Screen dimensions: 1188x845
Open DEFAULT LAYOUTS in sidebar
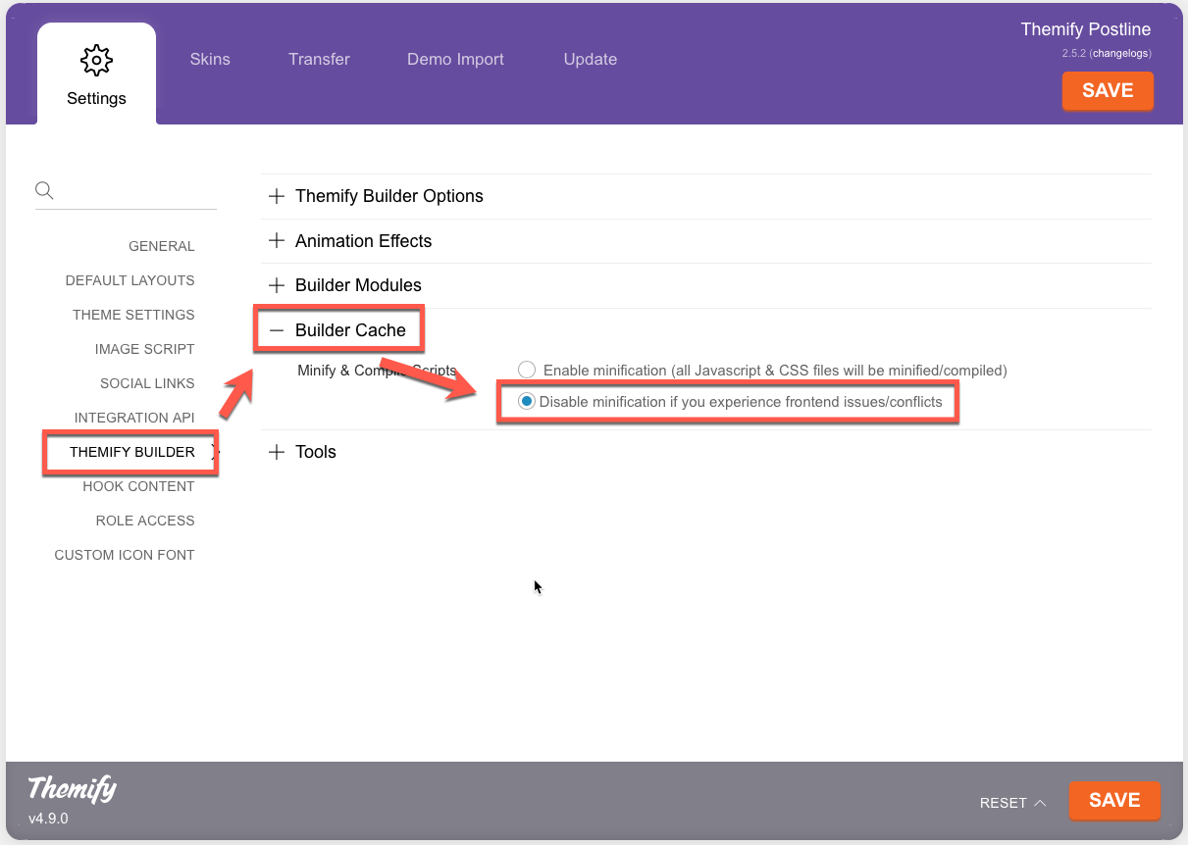[130, 280]
